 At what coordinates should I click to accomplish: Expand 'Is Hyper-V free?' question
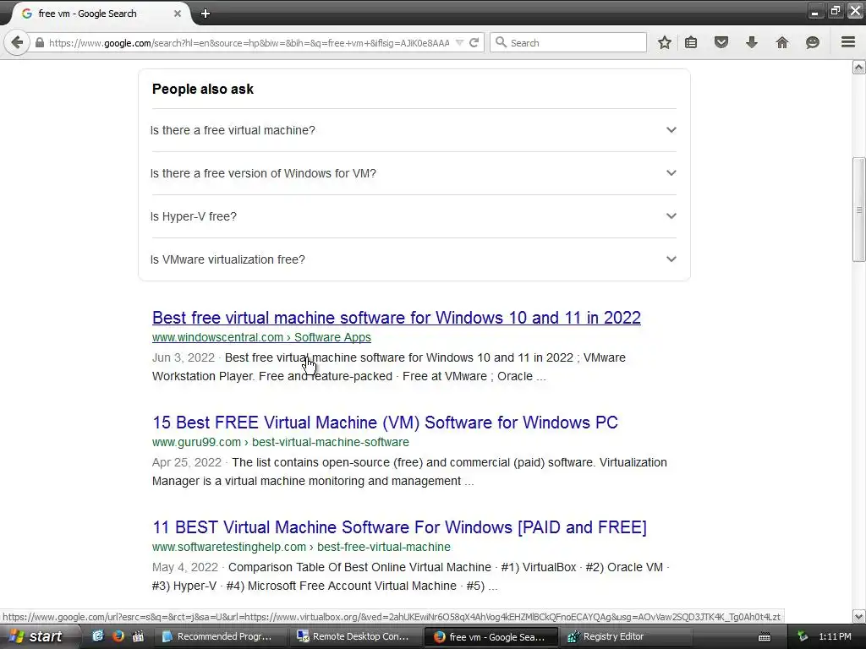pos(414,216)
